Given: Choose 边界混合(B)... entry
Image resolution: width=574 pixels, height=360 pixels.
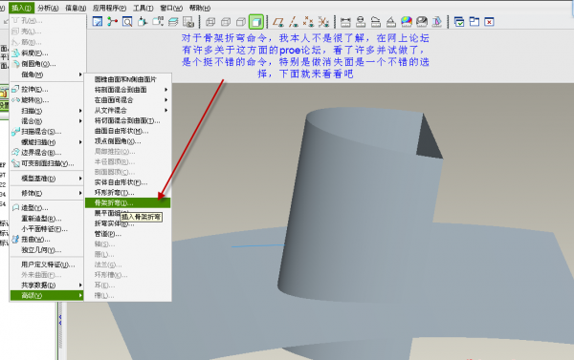Looking at the screenshot, I should pyautogui.click(x=48, y=153).
